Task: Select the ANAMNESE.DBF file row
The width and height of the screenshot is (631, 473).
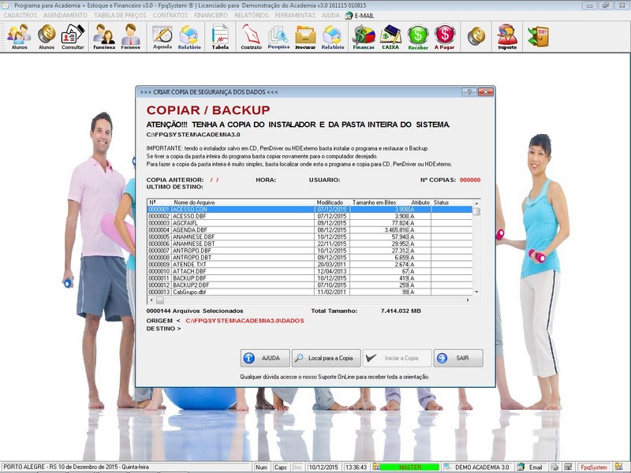Action: click(309, 236)
